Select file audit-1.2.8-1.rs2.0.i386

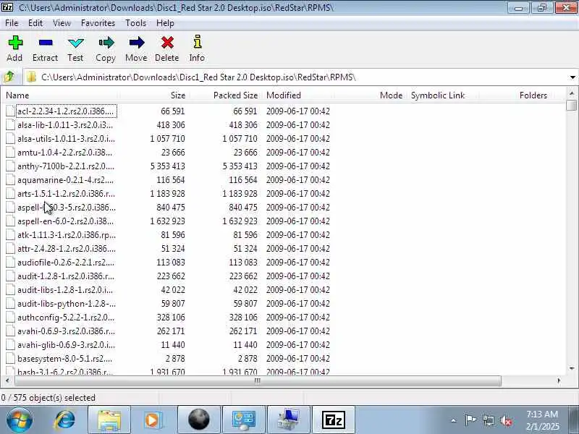tap(66, 276)
